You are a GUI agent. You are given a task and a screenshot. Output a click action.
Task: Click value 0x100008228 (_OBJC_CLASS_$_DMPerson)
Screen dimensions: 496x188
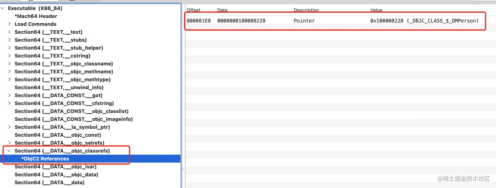coord(424,21)
